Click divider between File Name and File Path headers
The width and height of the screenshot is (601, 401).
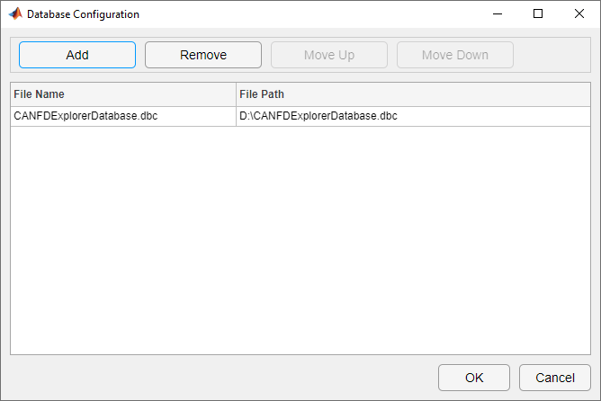click(236, 94)
